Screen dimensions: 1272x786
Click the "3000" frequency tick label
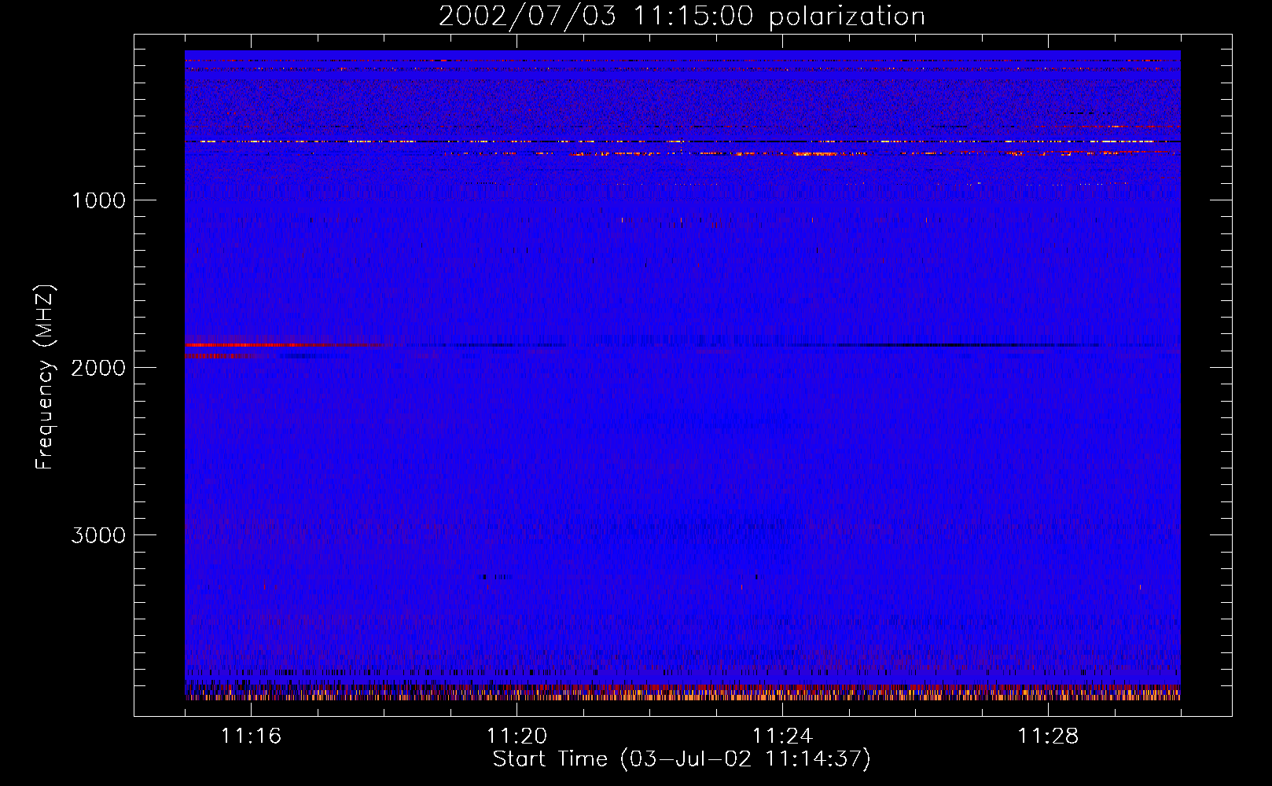(98, 535)
